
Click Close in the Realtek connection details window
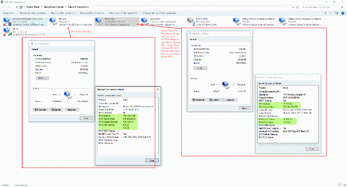click(x=152, y=160)
